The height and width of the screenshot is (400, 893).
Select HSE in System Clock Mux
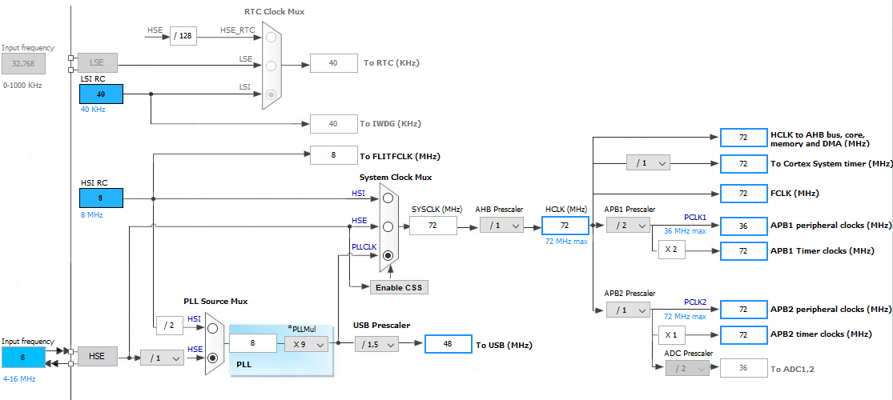388,226
